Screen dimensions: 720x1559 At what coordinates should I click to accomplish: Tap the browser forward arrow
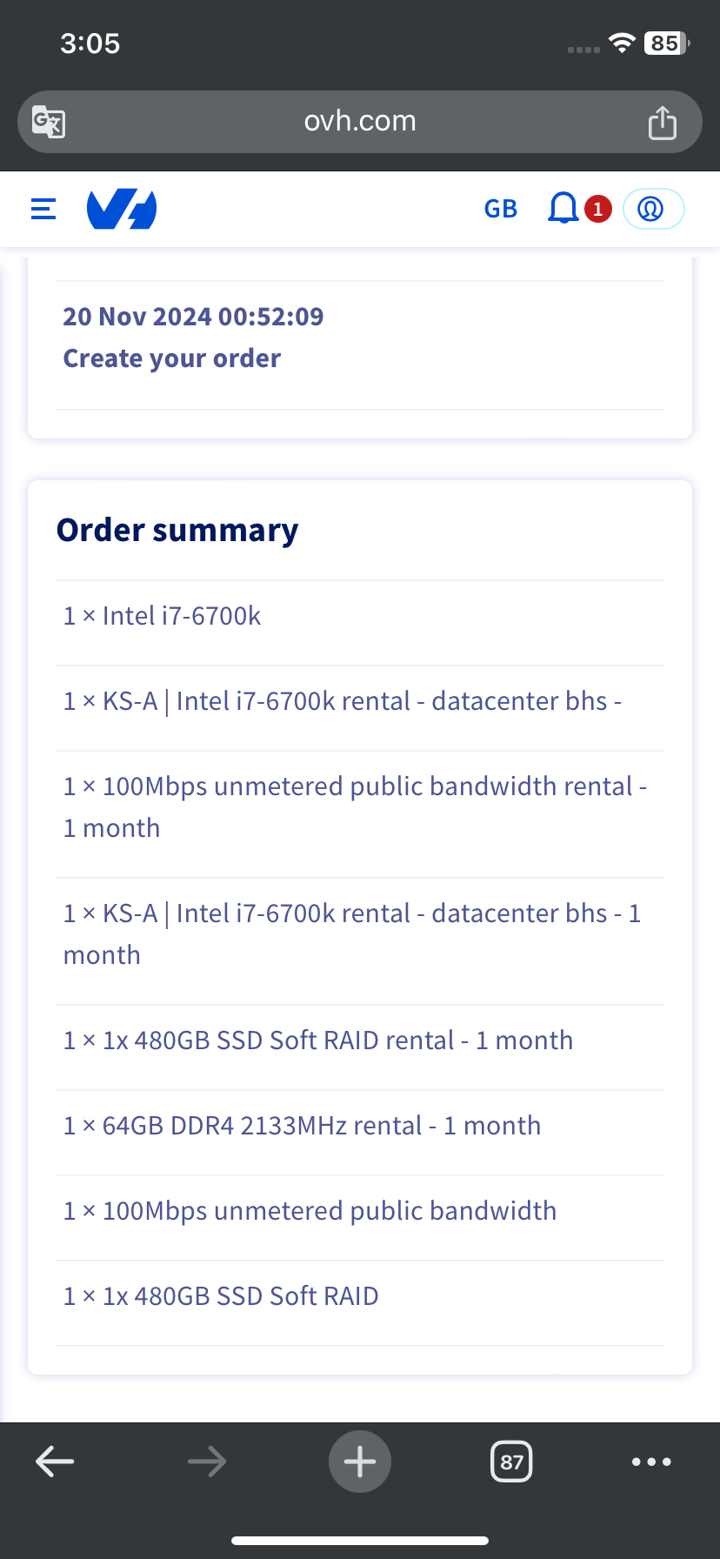coord(207,1462)
